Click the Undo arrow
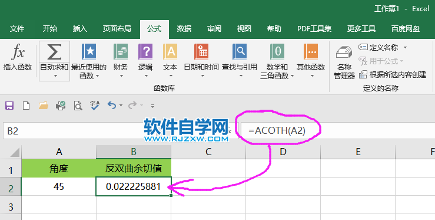This screenshot has width=435, height=220. (112, 106)
